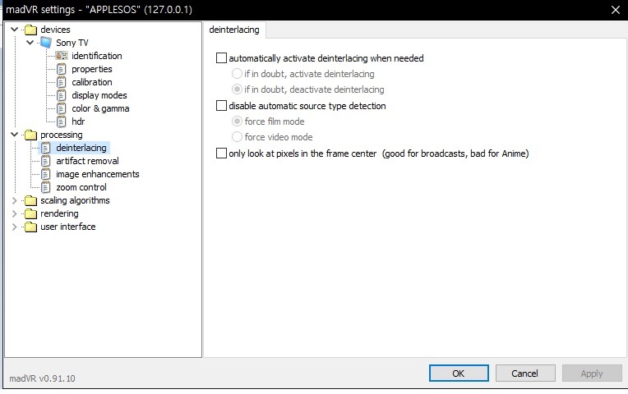
Task: Click the identification page icon
Action: pos(61,56)
